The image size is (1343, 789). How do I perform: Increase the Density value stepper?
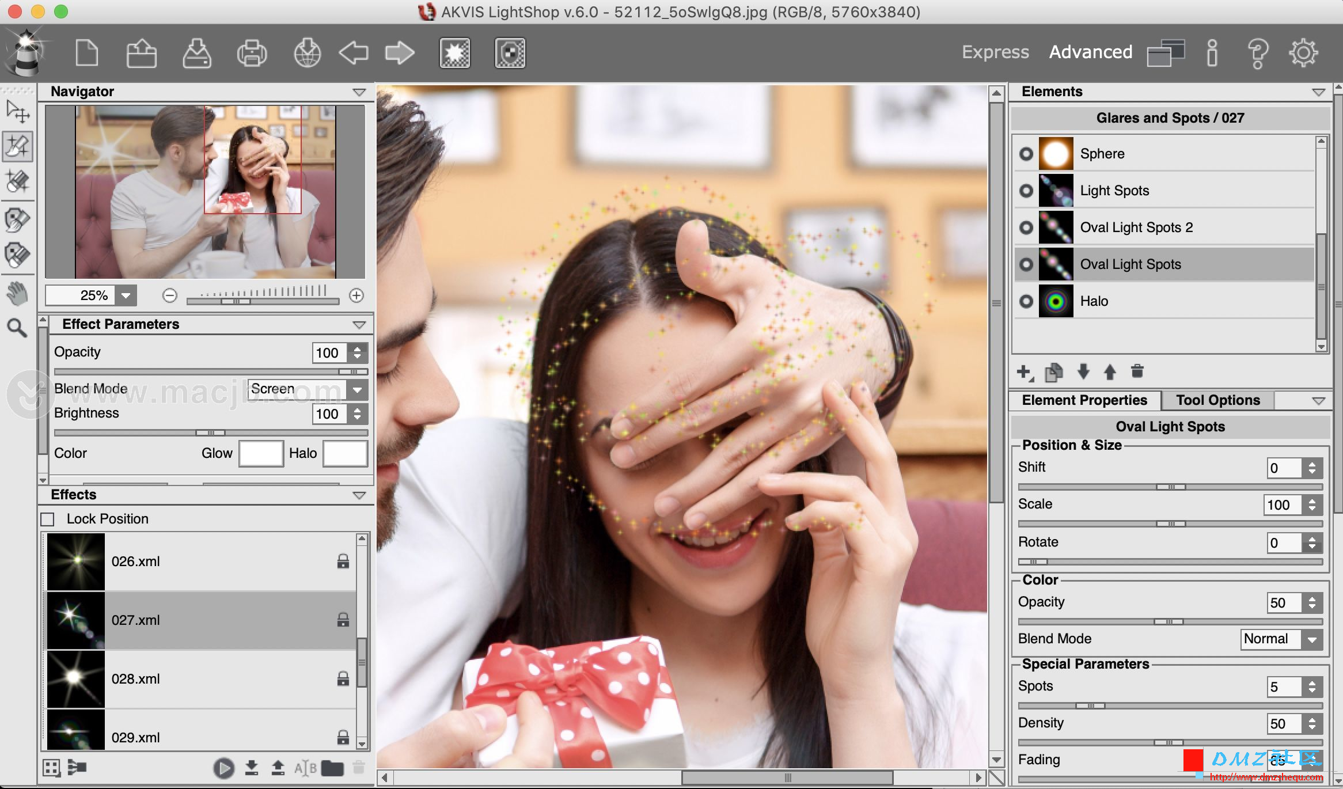[x=1312, y=719]
